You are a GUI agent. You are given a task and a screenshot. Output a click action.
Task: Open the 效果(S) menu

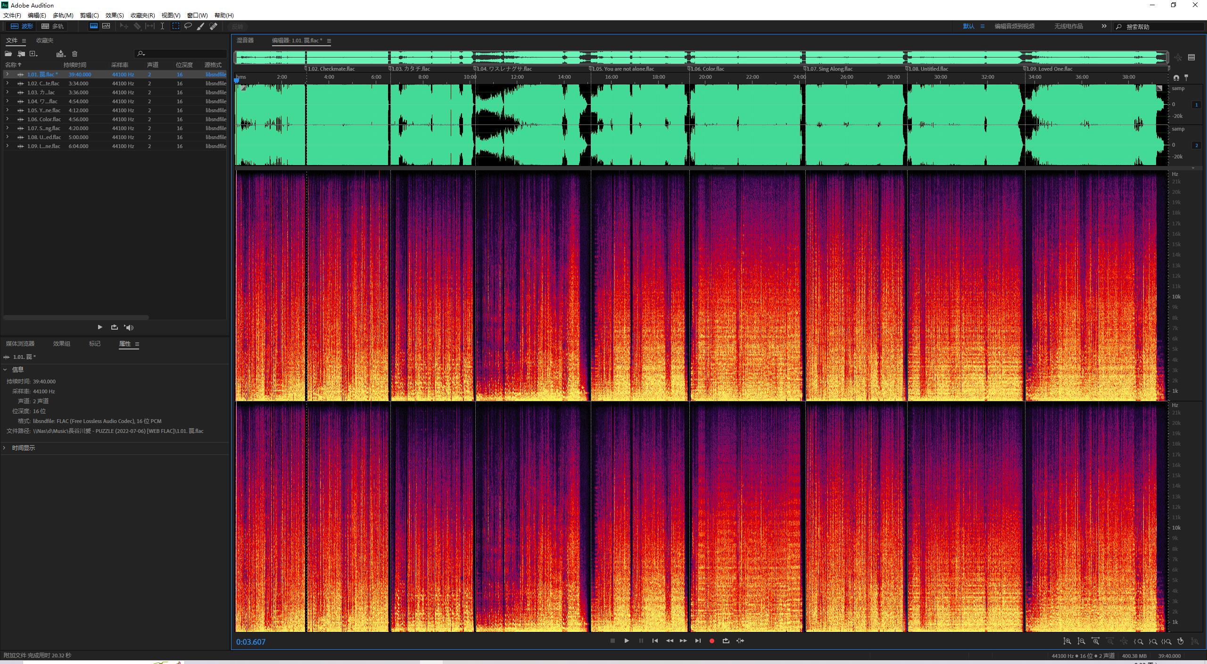tap(115, 15)
